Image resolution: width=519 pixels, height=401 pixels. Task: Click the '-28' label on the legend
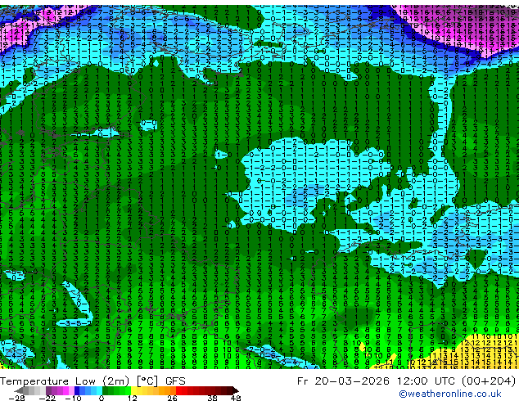tap(16, 398)
